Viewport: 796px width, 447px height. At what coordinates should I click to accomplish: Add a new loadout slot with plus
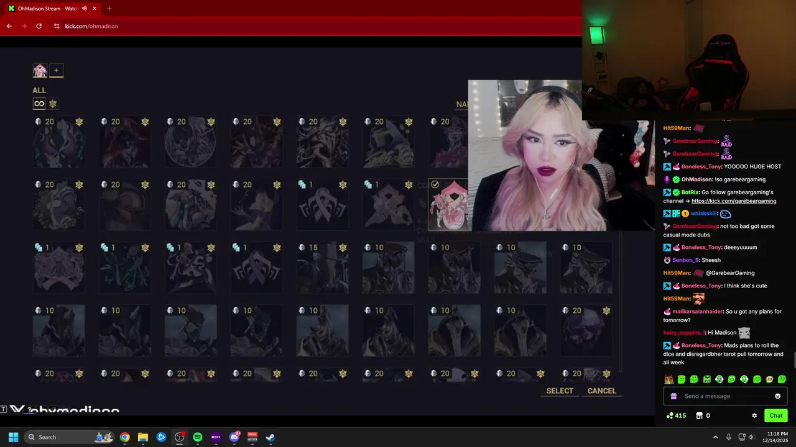click(56, 71)
